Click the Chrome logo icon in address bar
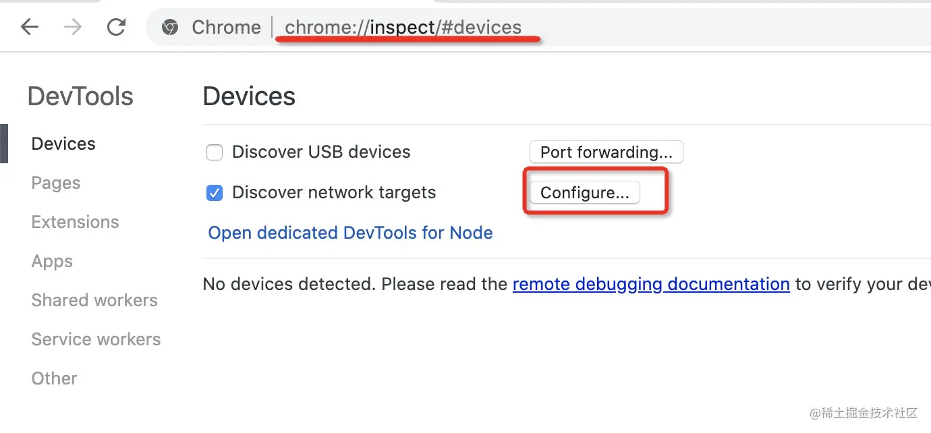Screen dimensions: 931x433 click(x=170, y=27)
